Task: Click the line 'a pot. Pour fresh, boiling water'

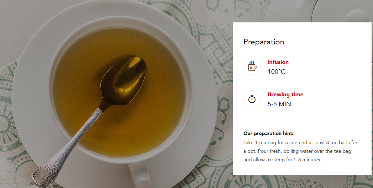Action: pos(297,151)
